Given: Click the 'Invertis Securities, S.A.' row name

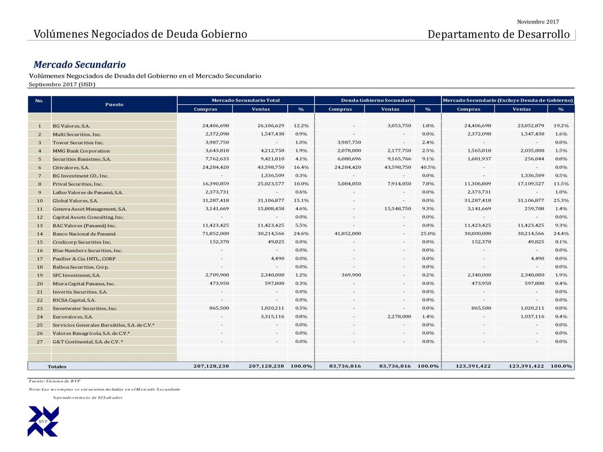Looking at the screenshot, I should (x=80, y=292).
